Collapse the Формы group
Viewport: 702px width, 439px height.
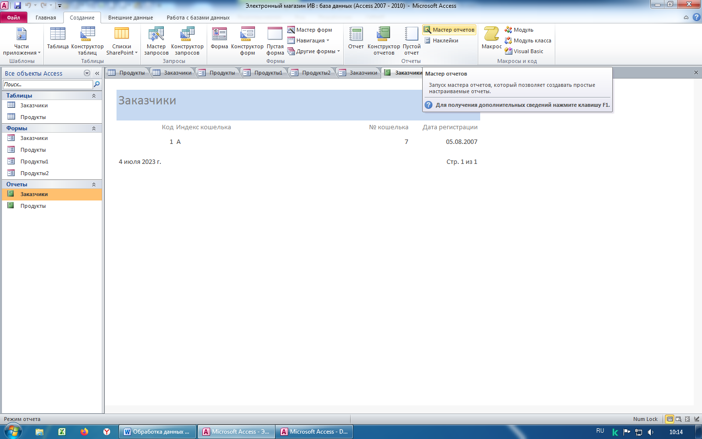(94, 128)
